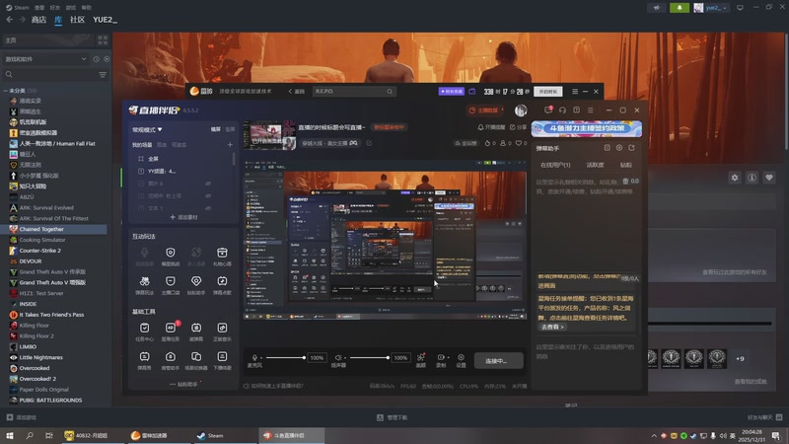Open the Steam game settings gear icon
Screen dimensions: 789x444
[x=735, y=178]
